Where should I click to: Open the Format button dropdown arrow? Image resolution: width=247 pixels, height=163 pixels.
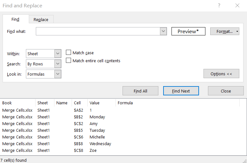[237, 31]
